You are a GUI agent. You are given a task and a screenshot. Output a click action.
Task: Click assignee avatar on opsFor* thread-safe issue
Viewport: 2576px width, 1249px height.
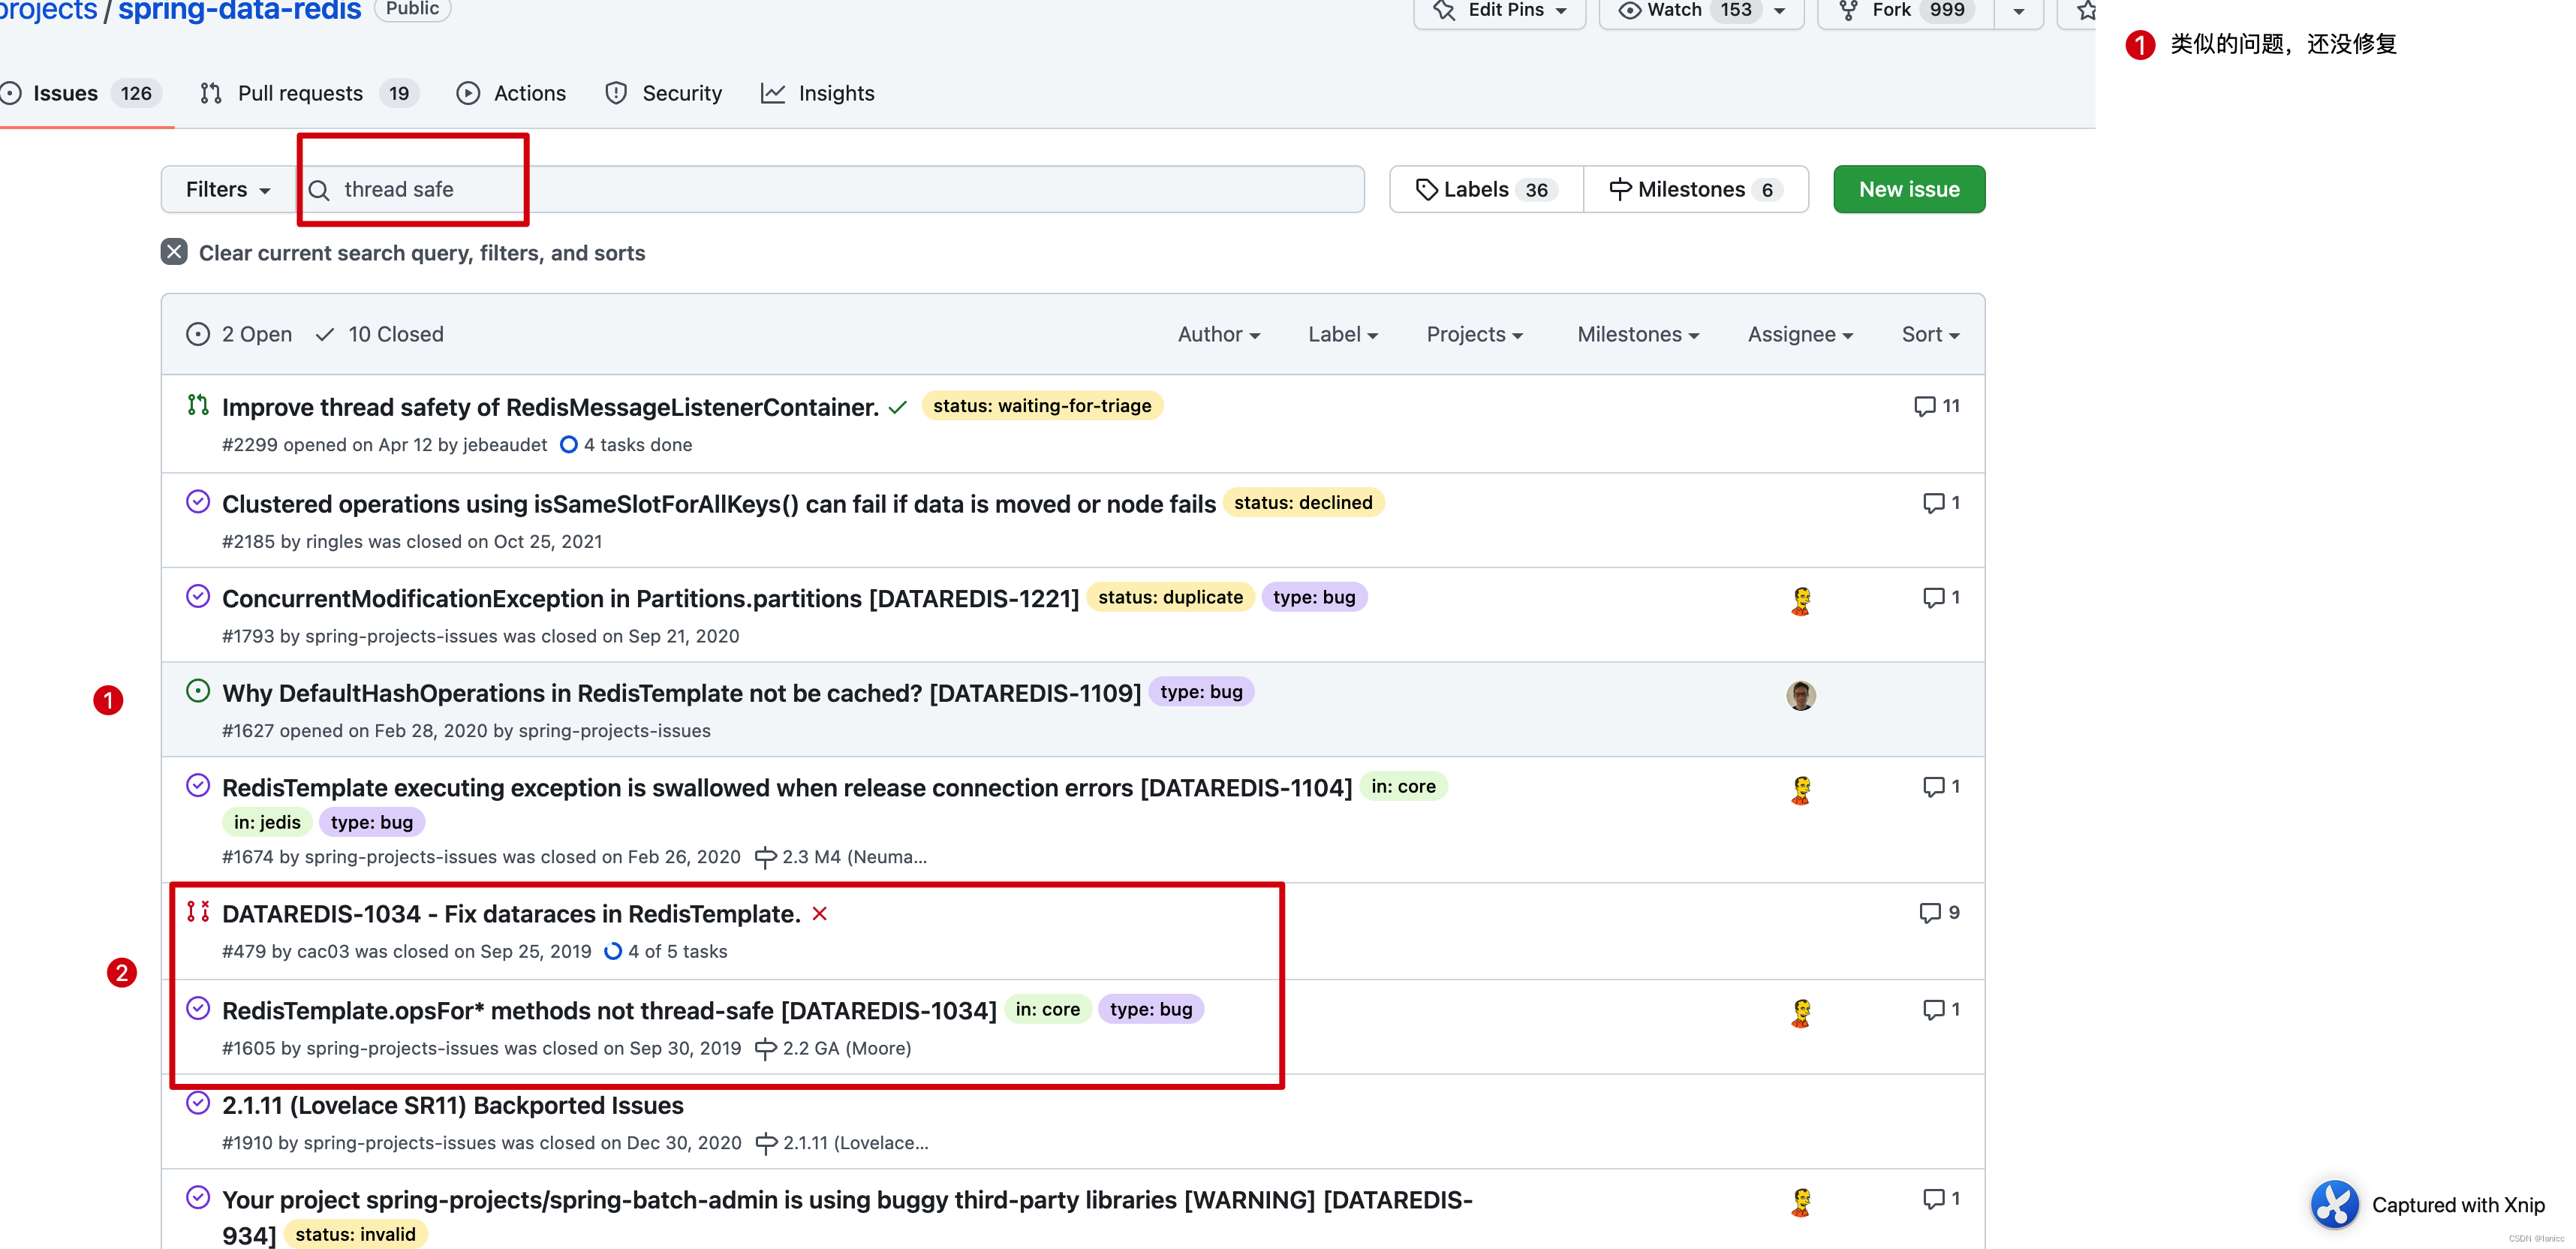1801,1013
